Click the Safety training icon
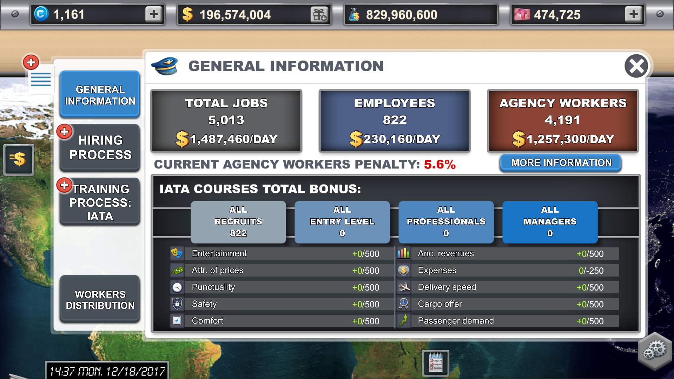 coord(177,304)
